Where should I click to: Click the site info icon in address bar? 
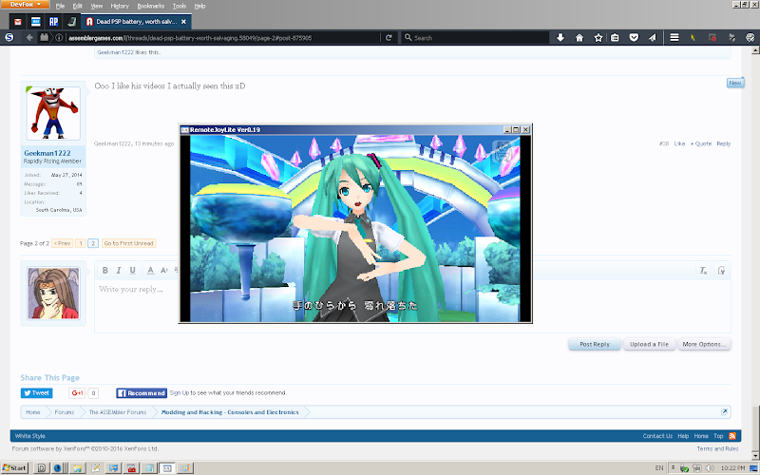59,37
